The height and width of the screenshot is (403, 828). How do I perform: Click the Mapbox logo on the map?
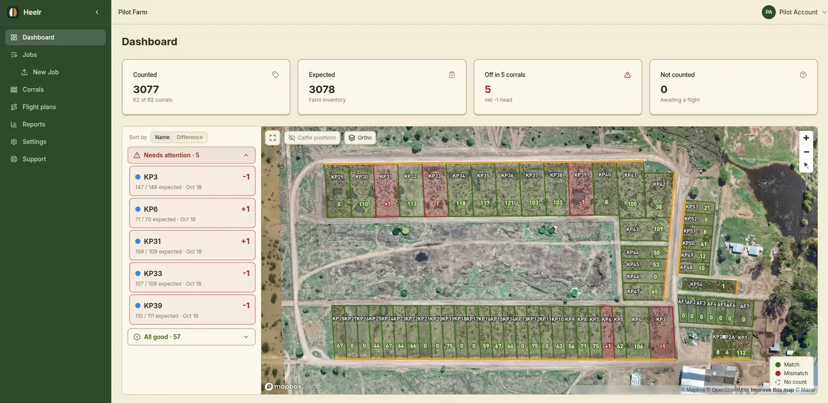(283, 386)
